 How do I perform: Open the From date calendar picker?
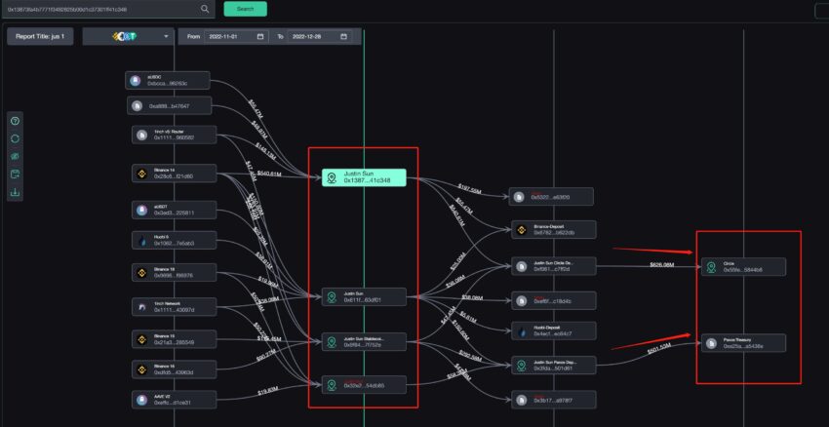click(x=260, y=36)
